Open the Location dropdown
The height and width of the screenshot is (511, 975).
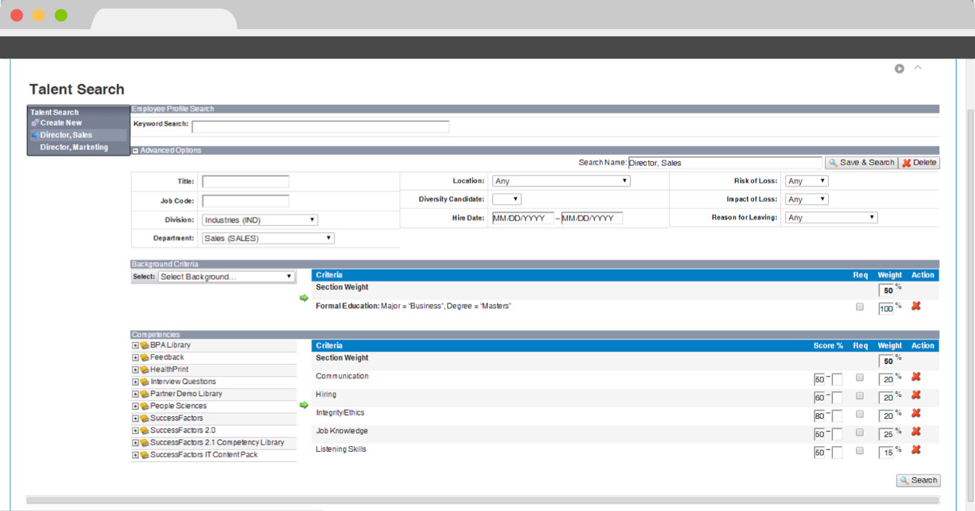tap(561, 181)
